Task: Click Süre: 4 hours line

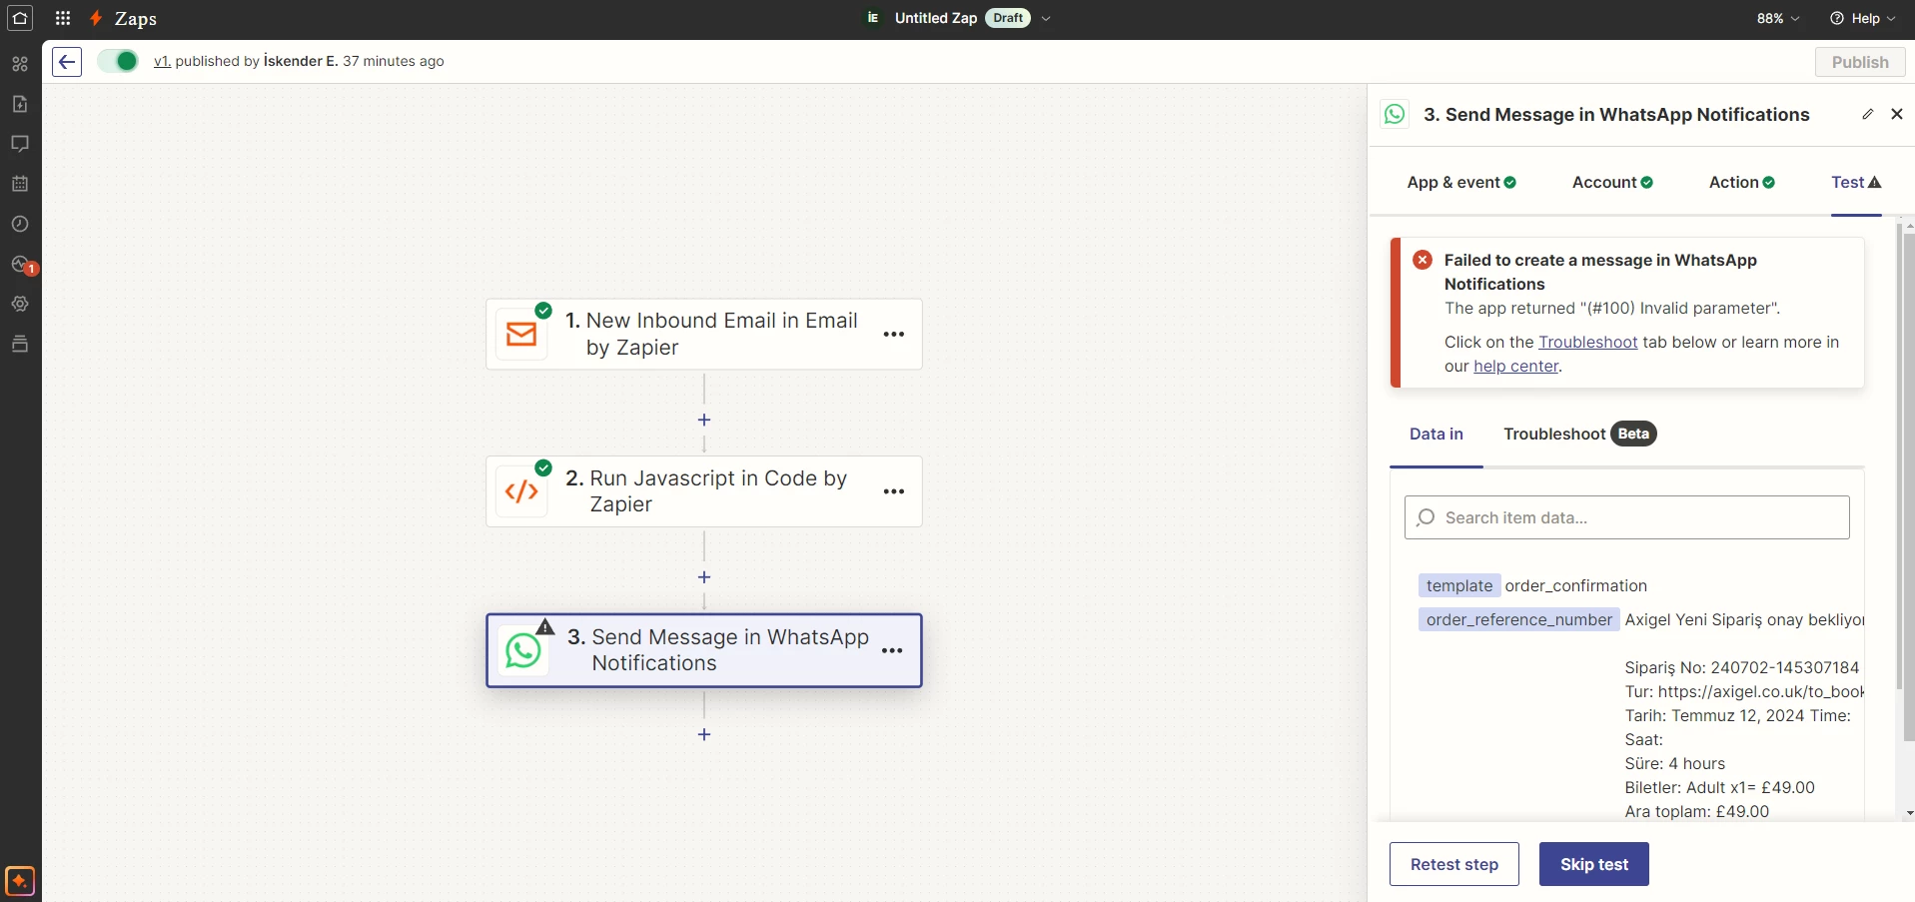Action: tap(1674, 763)
